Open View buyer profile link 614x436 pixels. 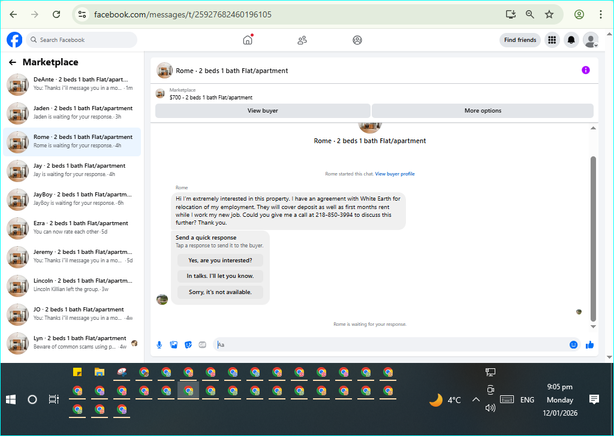[395, 174]
